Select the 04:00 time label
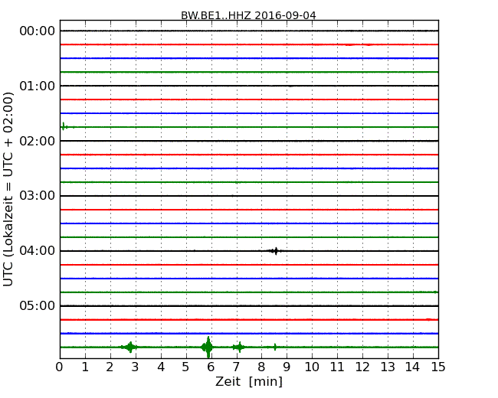 coord(38,251)
